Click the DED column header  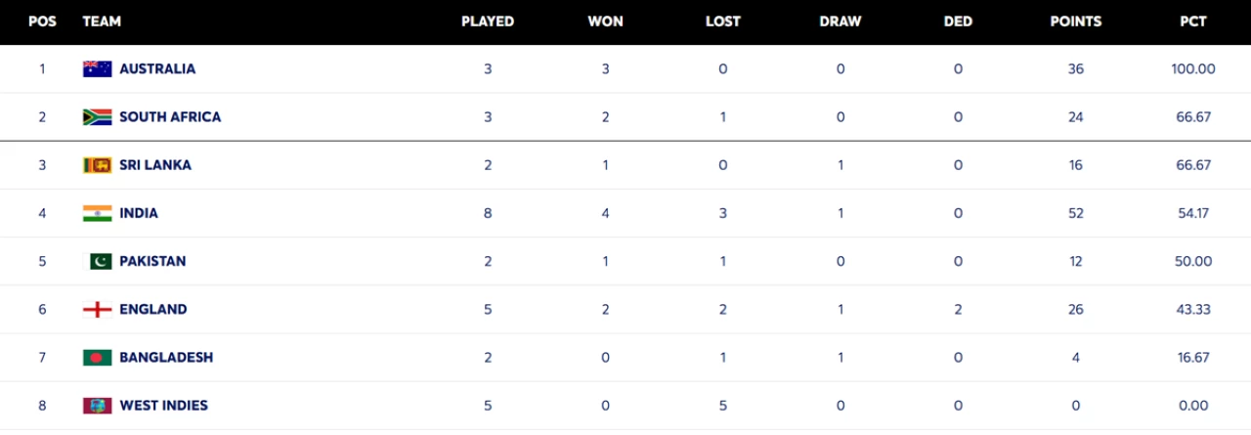point(958,22)
